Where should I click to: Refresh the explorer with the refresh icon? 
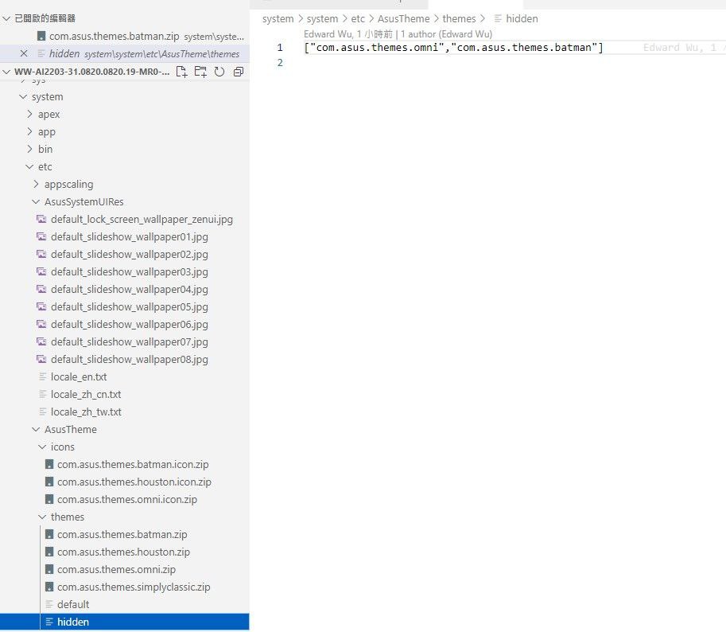coord(219,72)
